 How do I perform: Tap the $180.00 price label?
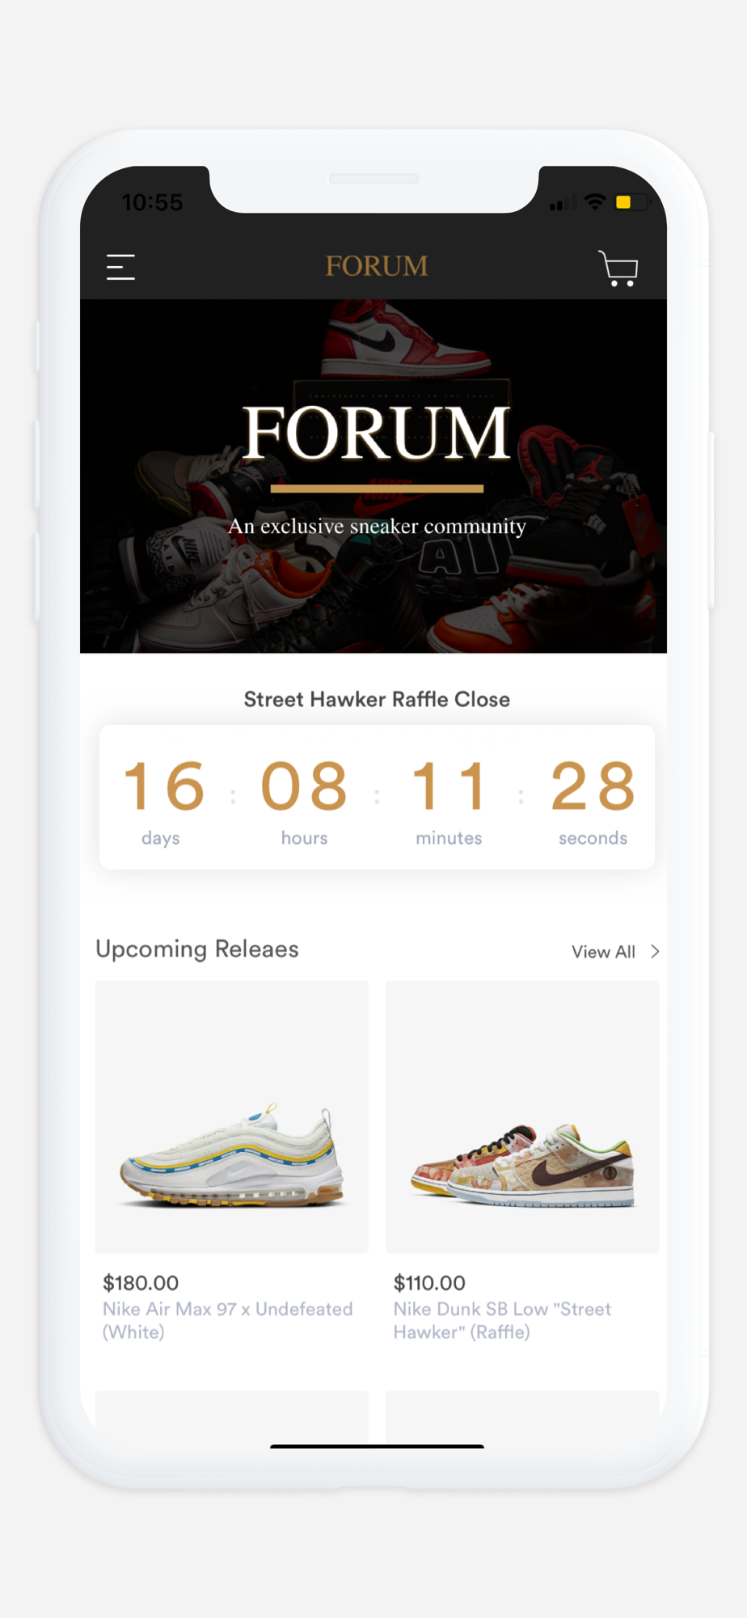(141, 1283)
